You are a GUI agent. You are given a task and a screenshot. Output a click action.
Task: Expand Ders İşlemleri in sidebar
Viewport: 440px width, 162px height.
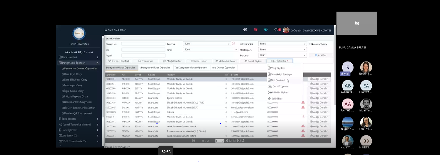click(79, 57)
